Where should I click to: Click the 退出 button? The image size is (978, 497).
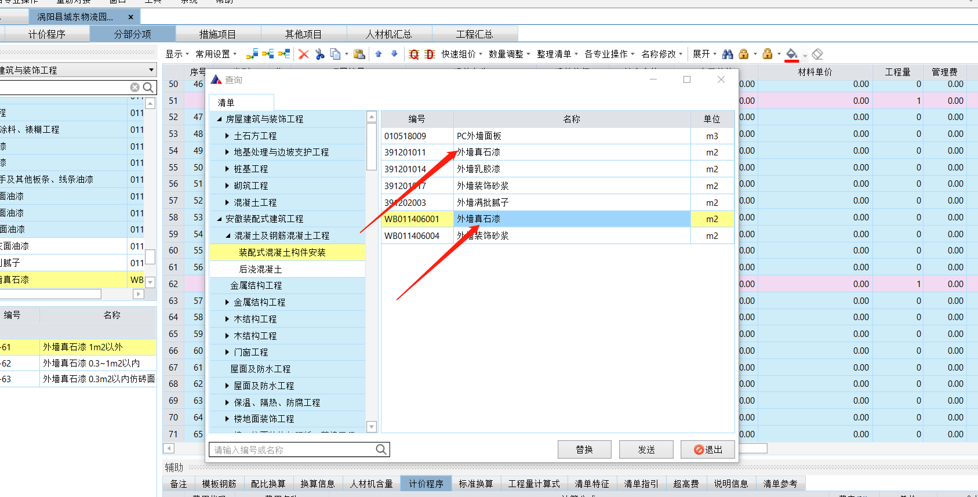click(x=708, y=449)
